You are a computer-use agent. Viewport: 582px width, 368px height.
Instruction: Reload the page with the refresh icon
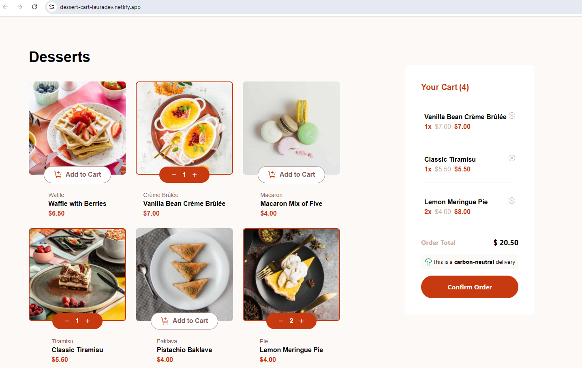[34, 7]
